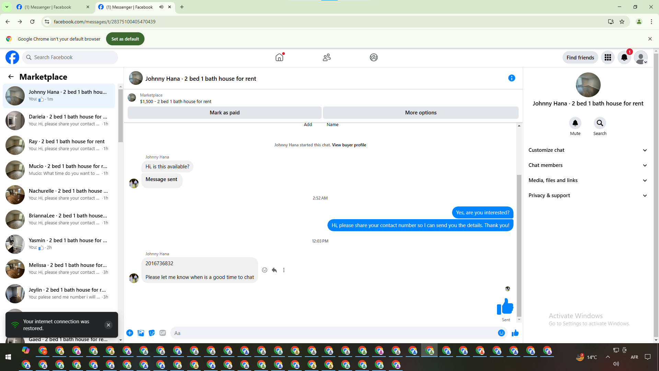
Task: Expand Customize chat section
Action: [588, 150]
